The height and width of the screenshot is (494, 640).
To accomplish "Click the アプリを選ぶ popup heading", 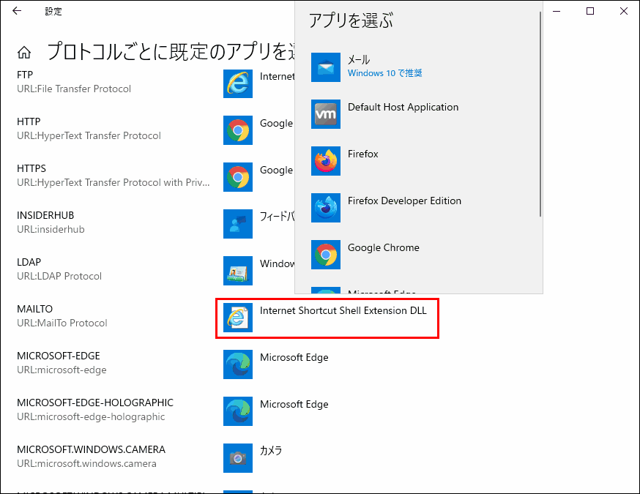I will (x=351, y=20).
